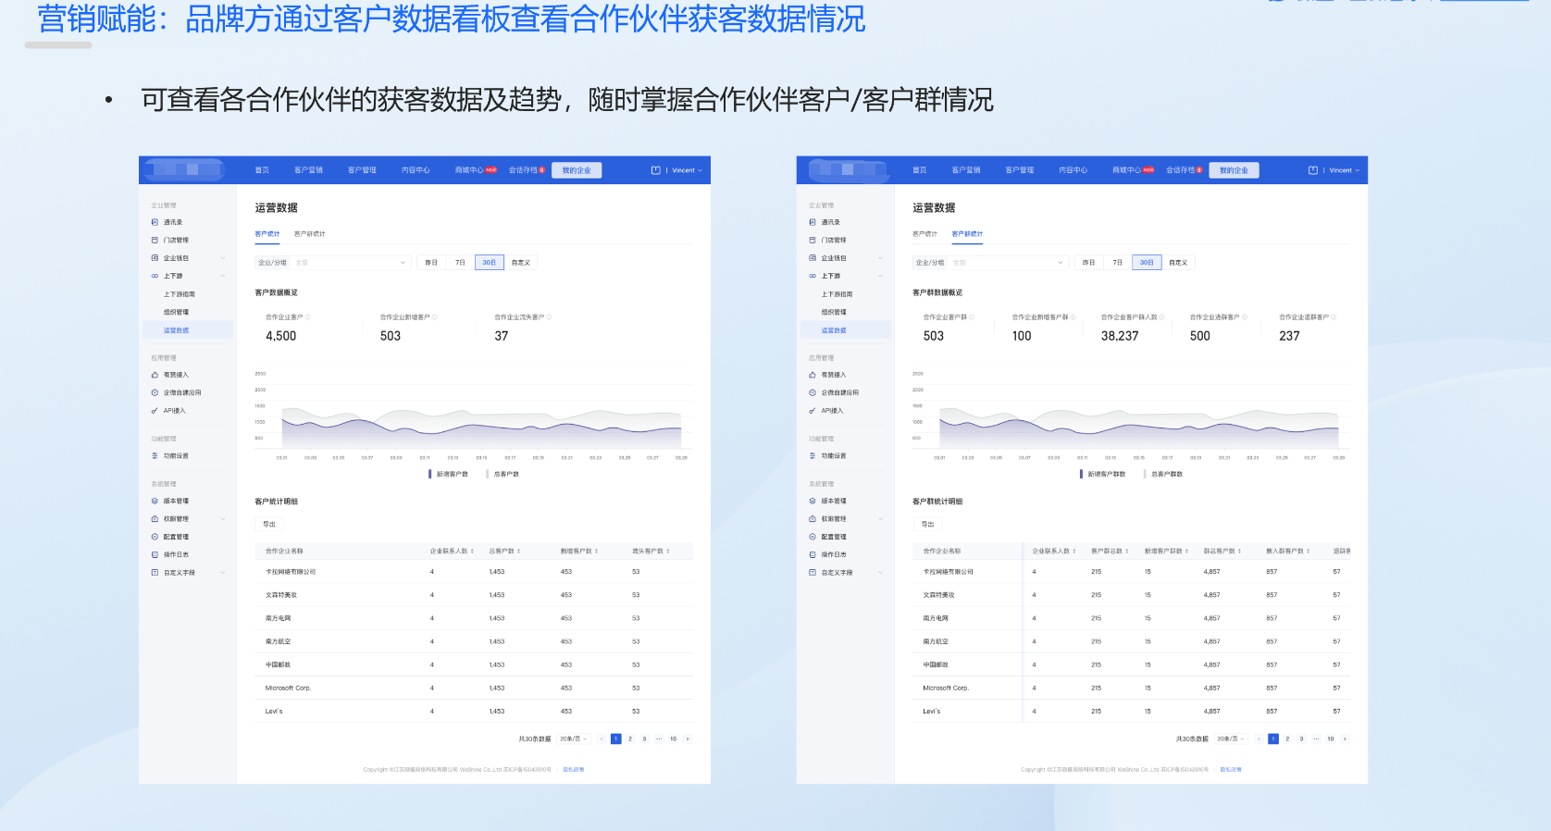Click info icon beside 合作企业流失客户 in left screenshot
1551x831 pixels.
pyautogui.click(x=549, y=316)
